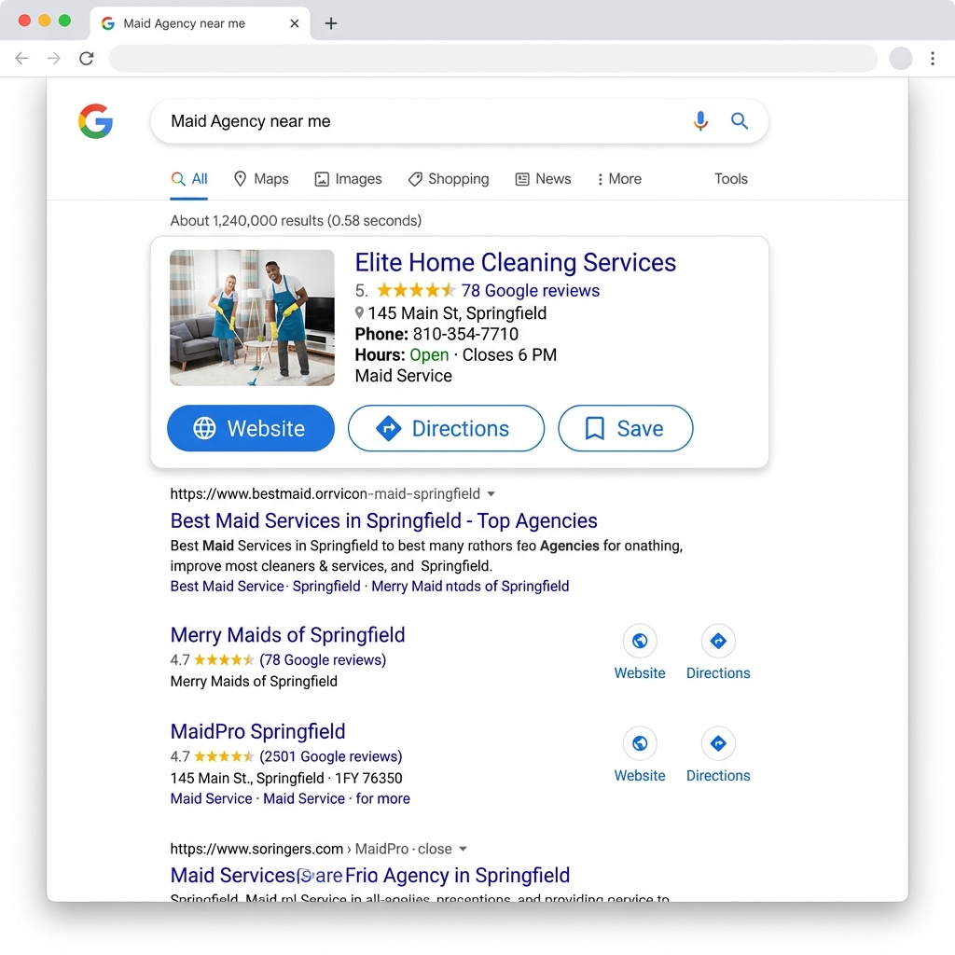The image size is (955, 955).
Task: Click the Google logo
Action: click(96, 120)
